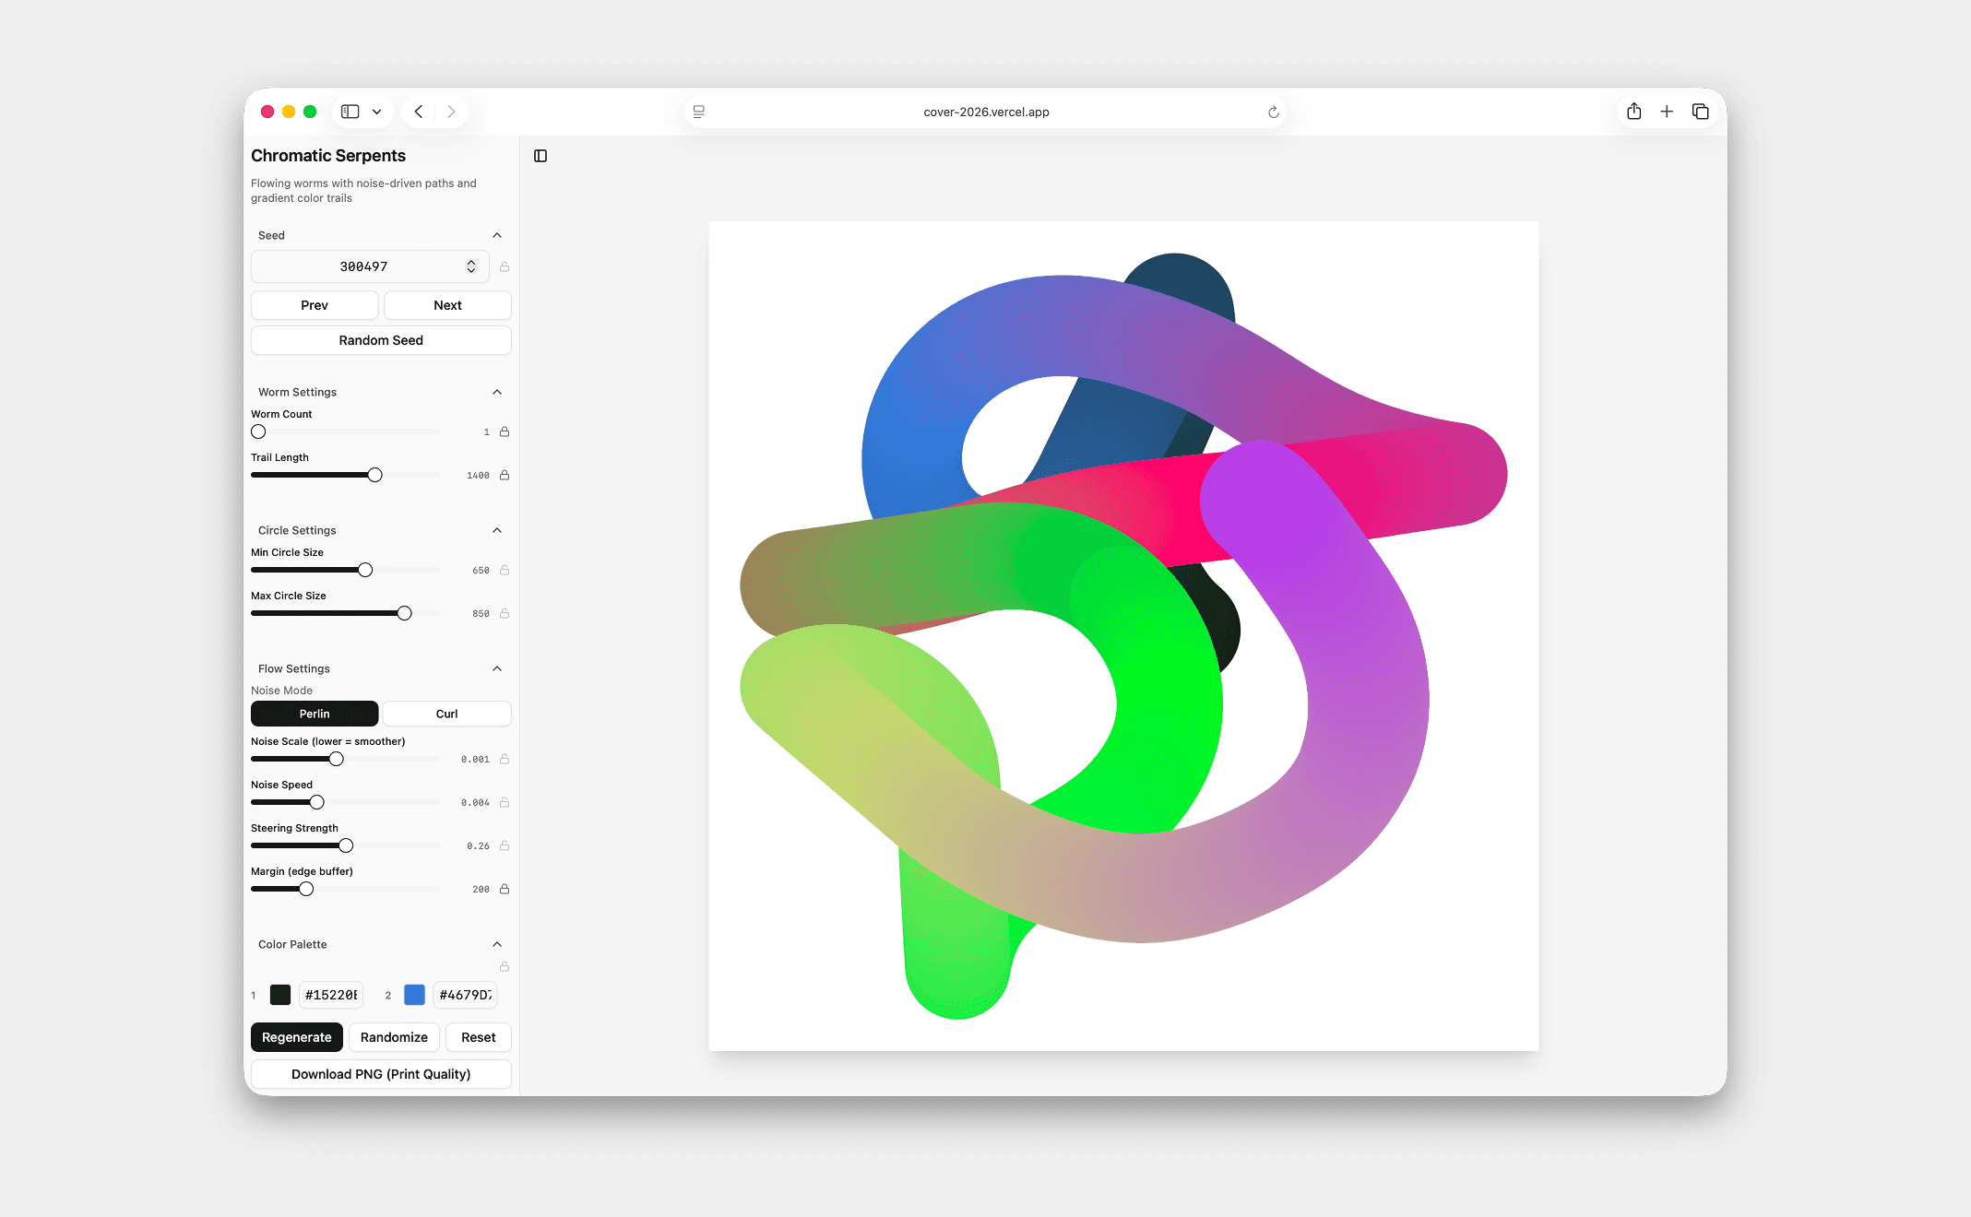Toggle the sidebar panel icon in canvas area

540,156
